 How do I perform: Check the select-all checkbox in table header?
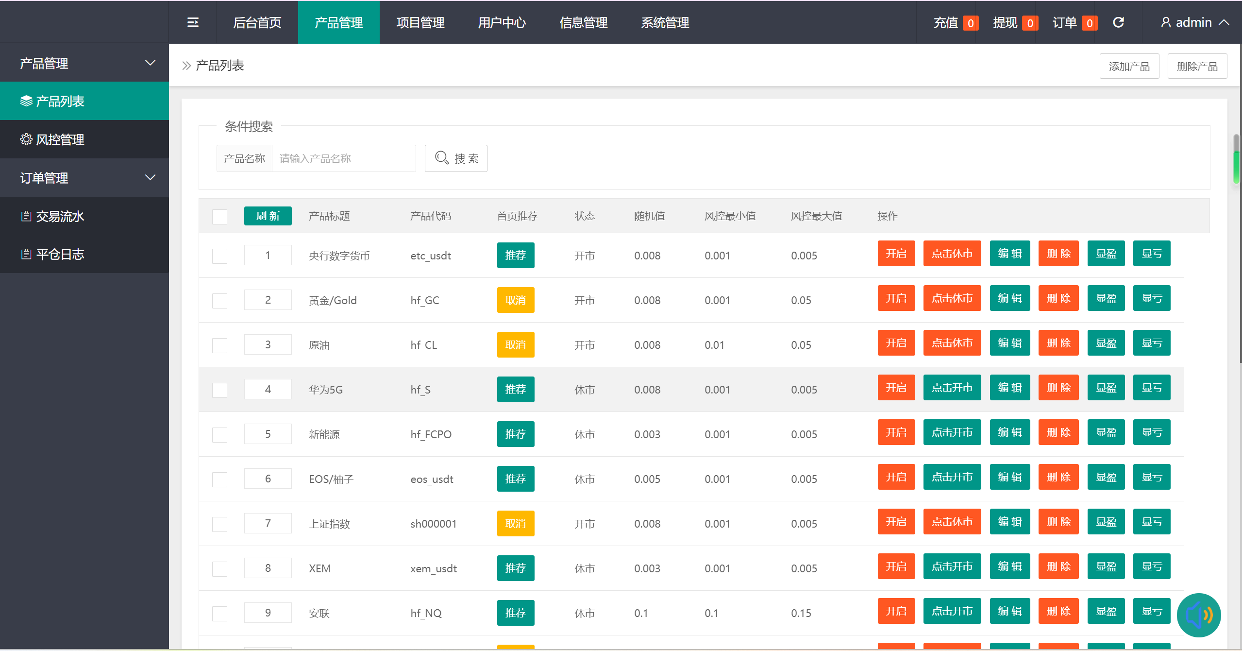(219, 216)
